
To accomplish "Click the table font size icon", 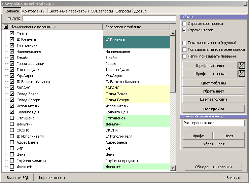I will [242, 65].
